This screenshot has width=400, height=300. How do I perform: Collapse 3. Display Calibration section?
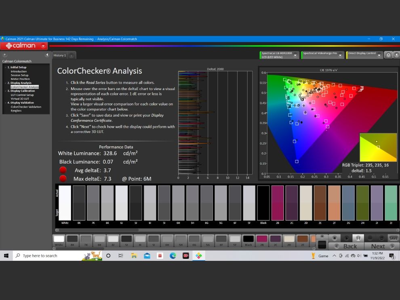(5, 91)
